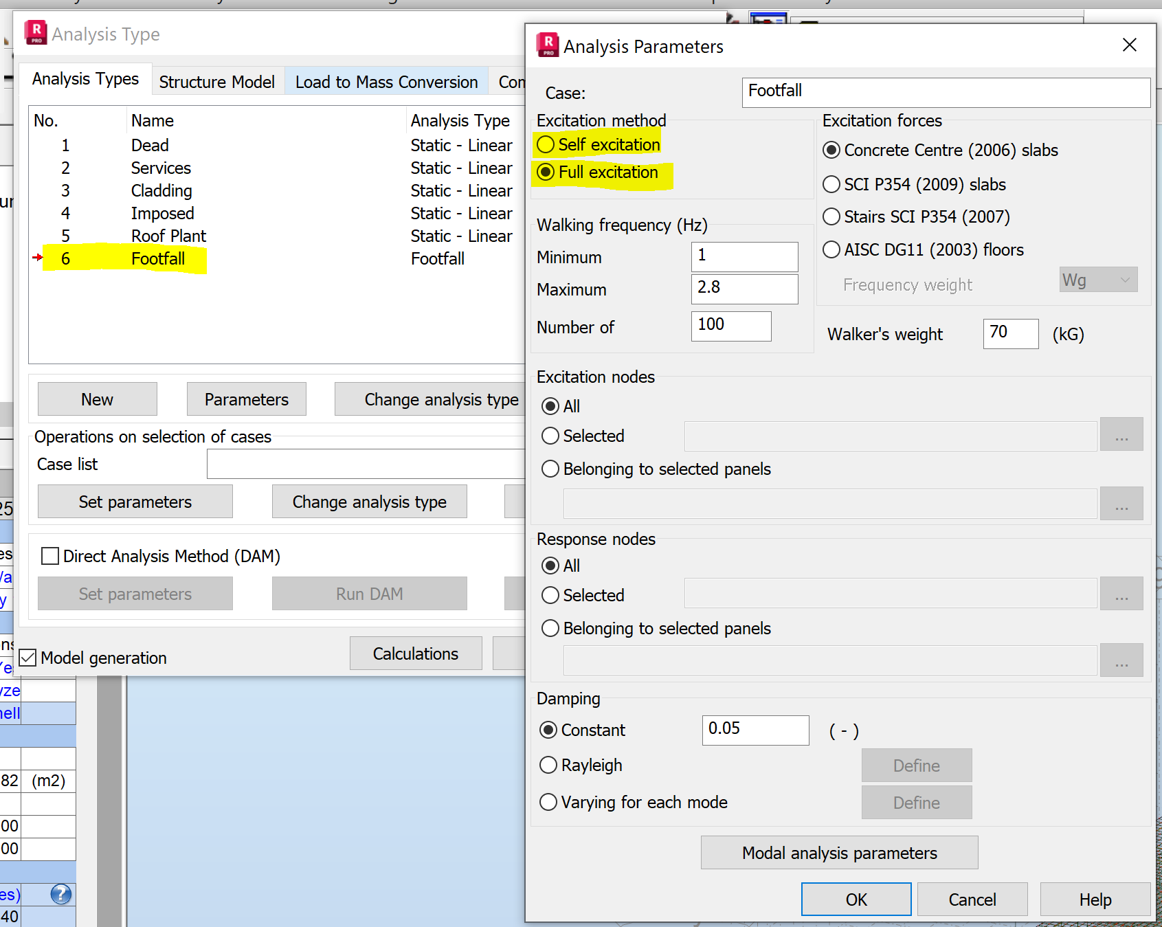
Task: Click browse "..." beside Selected excitation nodes
Action: tap(1121, 435)
